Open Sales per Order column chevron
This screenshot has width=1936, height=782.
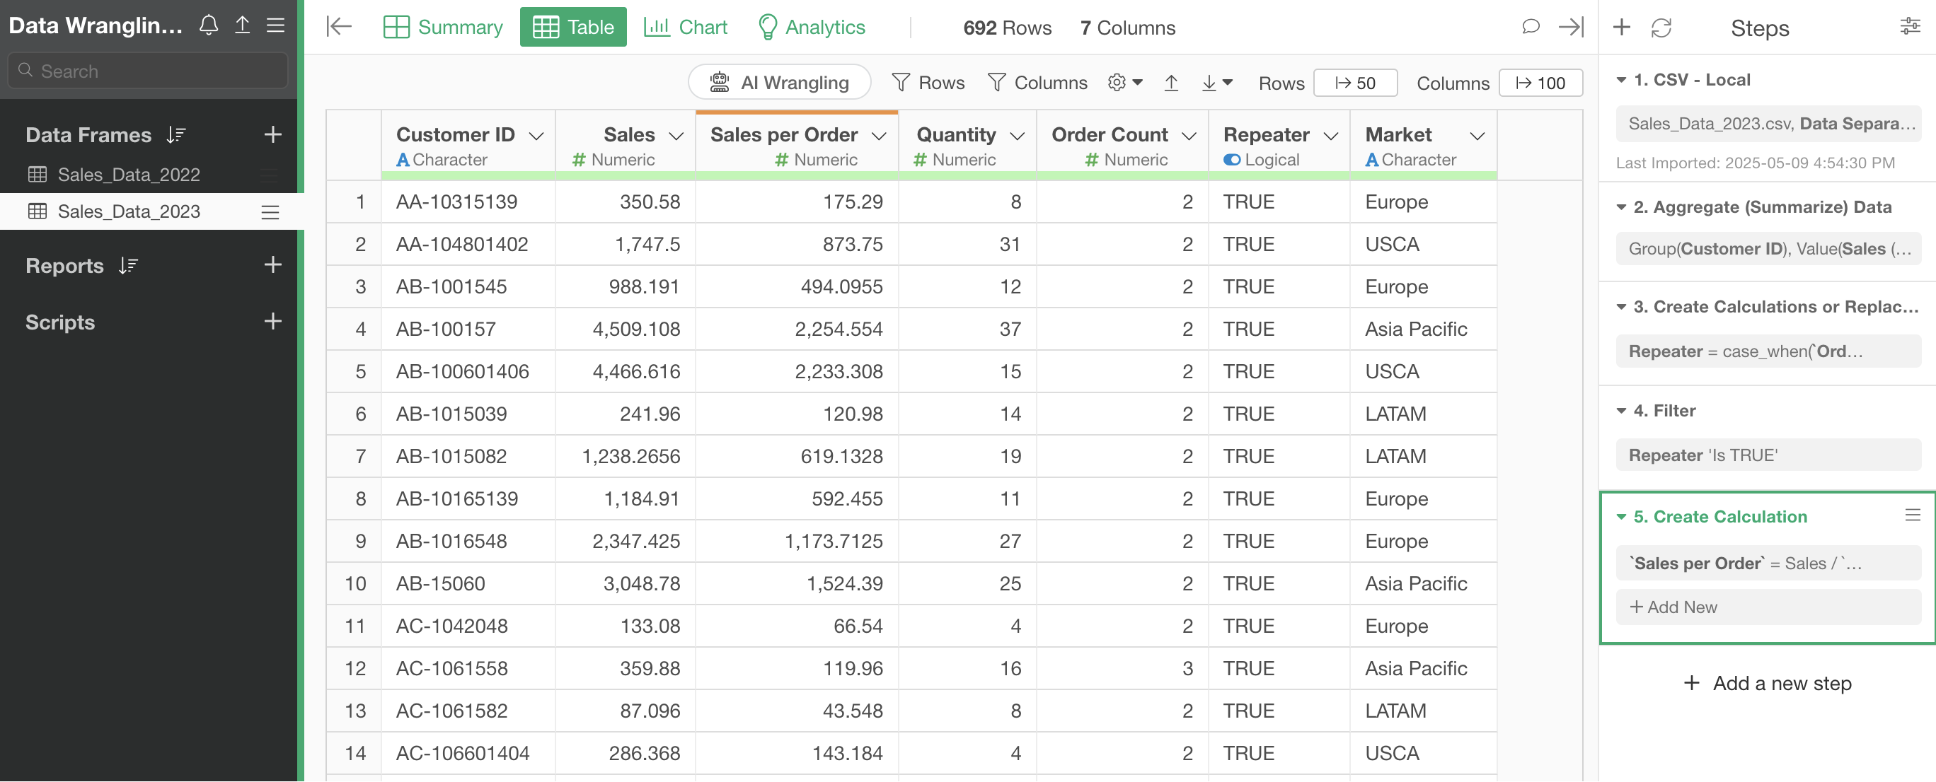[879, 136]
